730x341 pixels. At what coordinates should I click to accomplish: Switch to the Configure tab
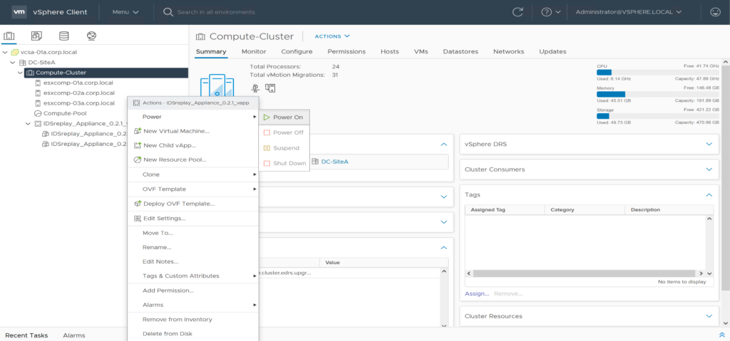[297, 52]
